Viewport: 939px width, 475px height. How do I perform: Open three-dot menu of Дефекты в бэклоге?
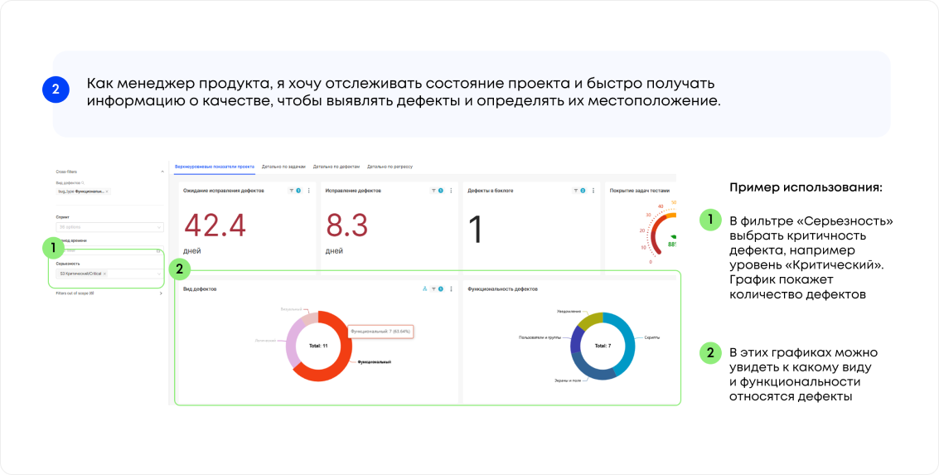coord(593,191)
